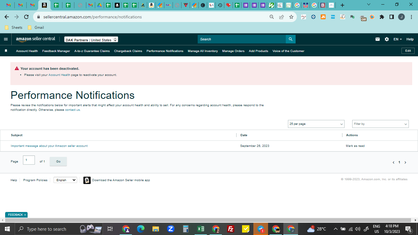418x235 pixels.
Task: Click the JS extension icon
Action: coord(323,17)
